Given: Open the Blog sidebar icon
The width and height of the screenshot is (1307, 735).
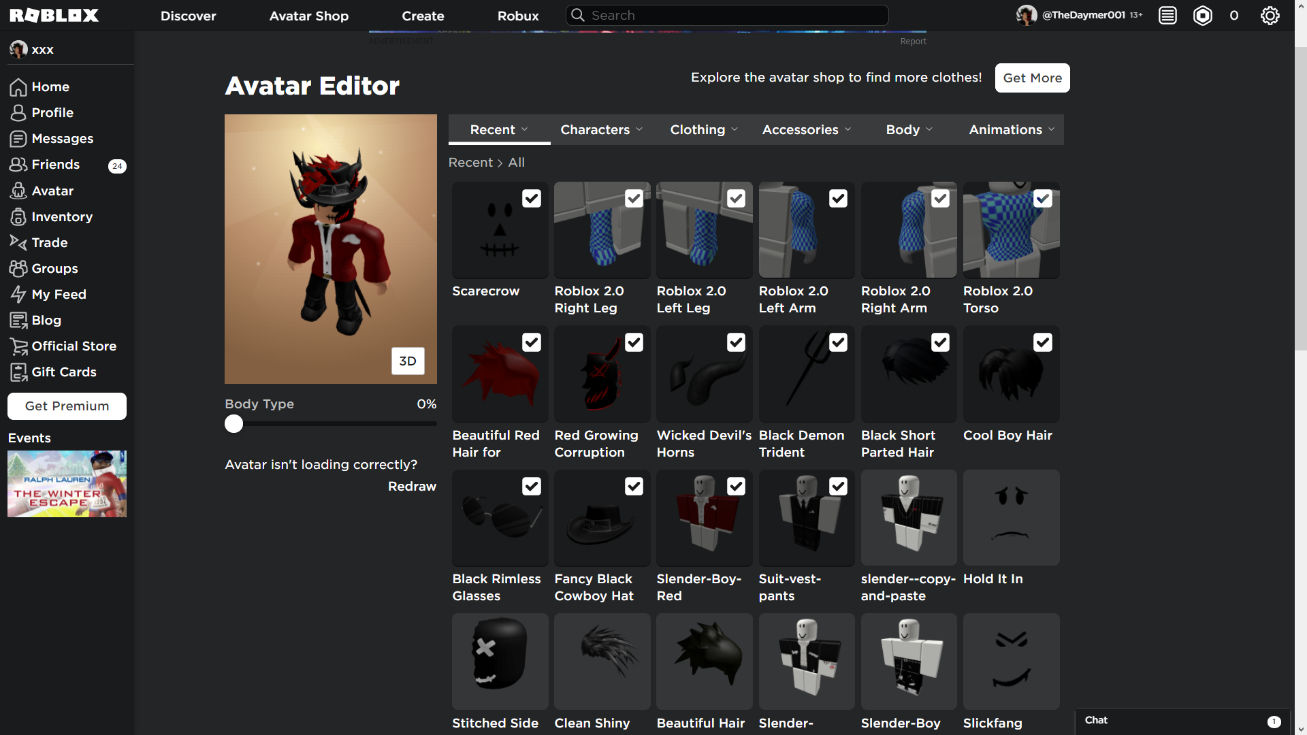Looking at the screenshot, I should tap(18, 321).
